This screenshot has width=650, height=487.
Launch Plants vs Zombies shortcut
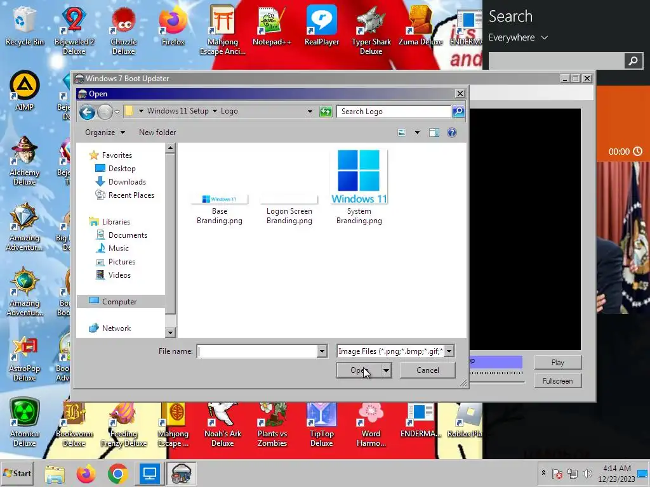point(272,423)
